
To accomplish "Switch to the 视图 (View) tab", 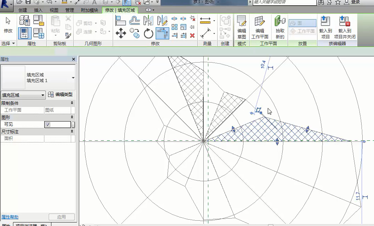I will click(x=54, y=10).
